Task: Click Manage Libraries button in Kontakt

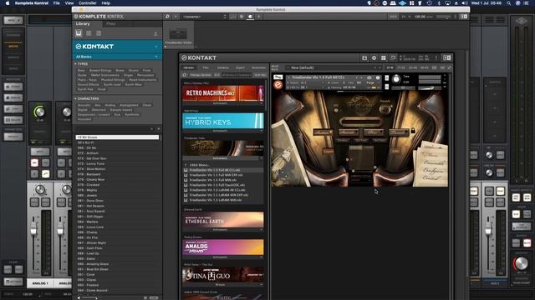Action: coord(201,75)
